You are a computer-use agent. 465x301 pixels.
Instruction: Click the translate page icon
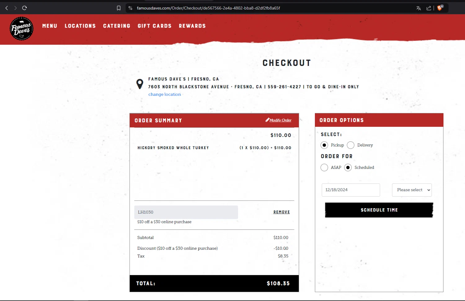(418, 8)
